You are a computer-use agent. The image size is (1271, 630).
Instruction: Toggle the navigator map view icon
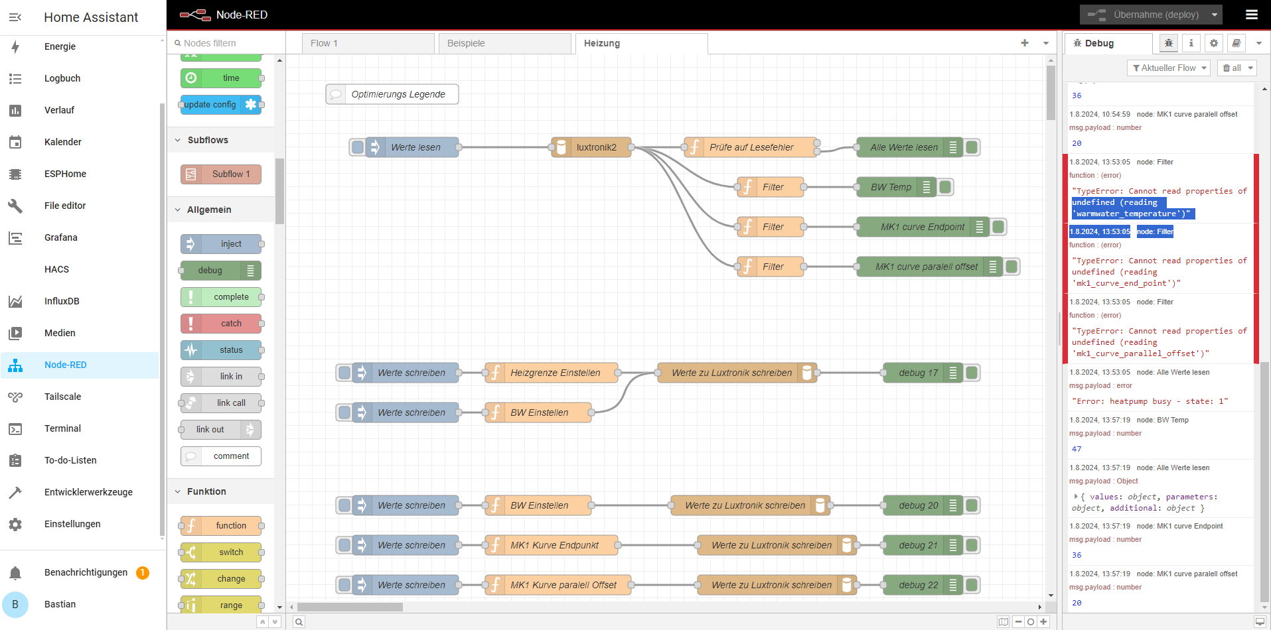click(1003, 621)
